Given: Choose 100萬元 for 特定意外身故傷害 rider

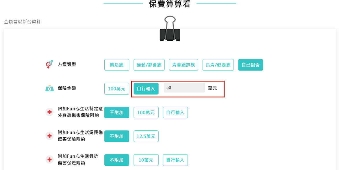Looking at the screenshot, I should coord(146,112).
